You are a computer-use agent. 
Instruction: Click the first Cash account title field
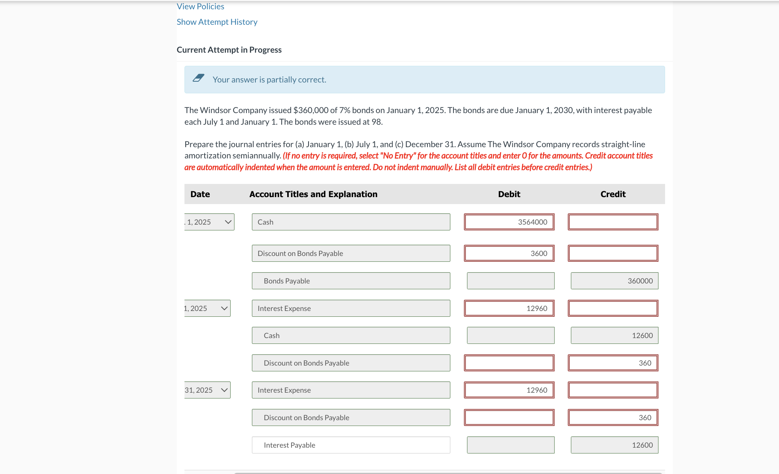[x=351, y=222]
